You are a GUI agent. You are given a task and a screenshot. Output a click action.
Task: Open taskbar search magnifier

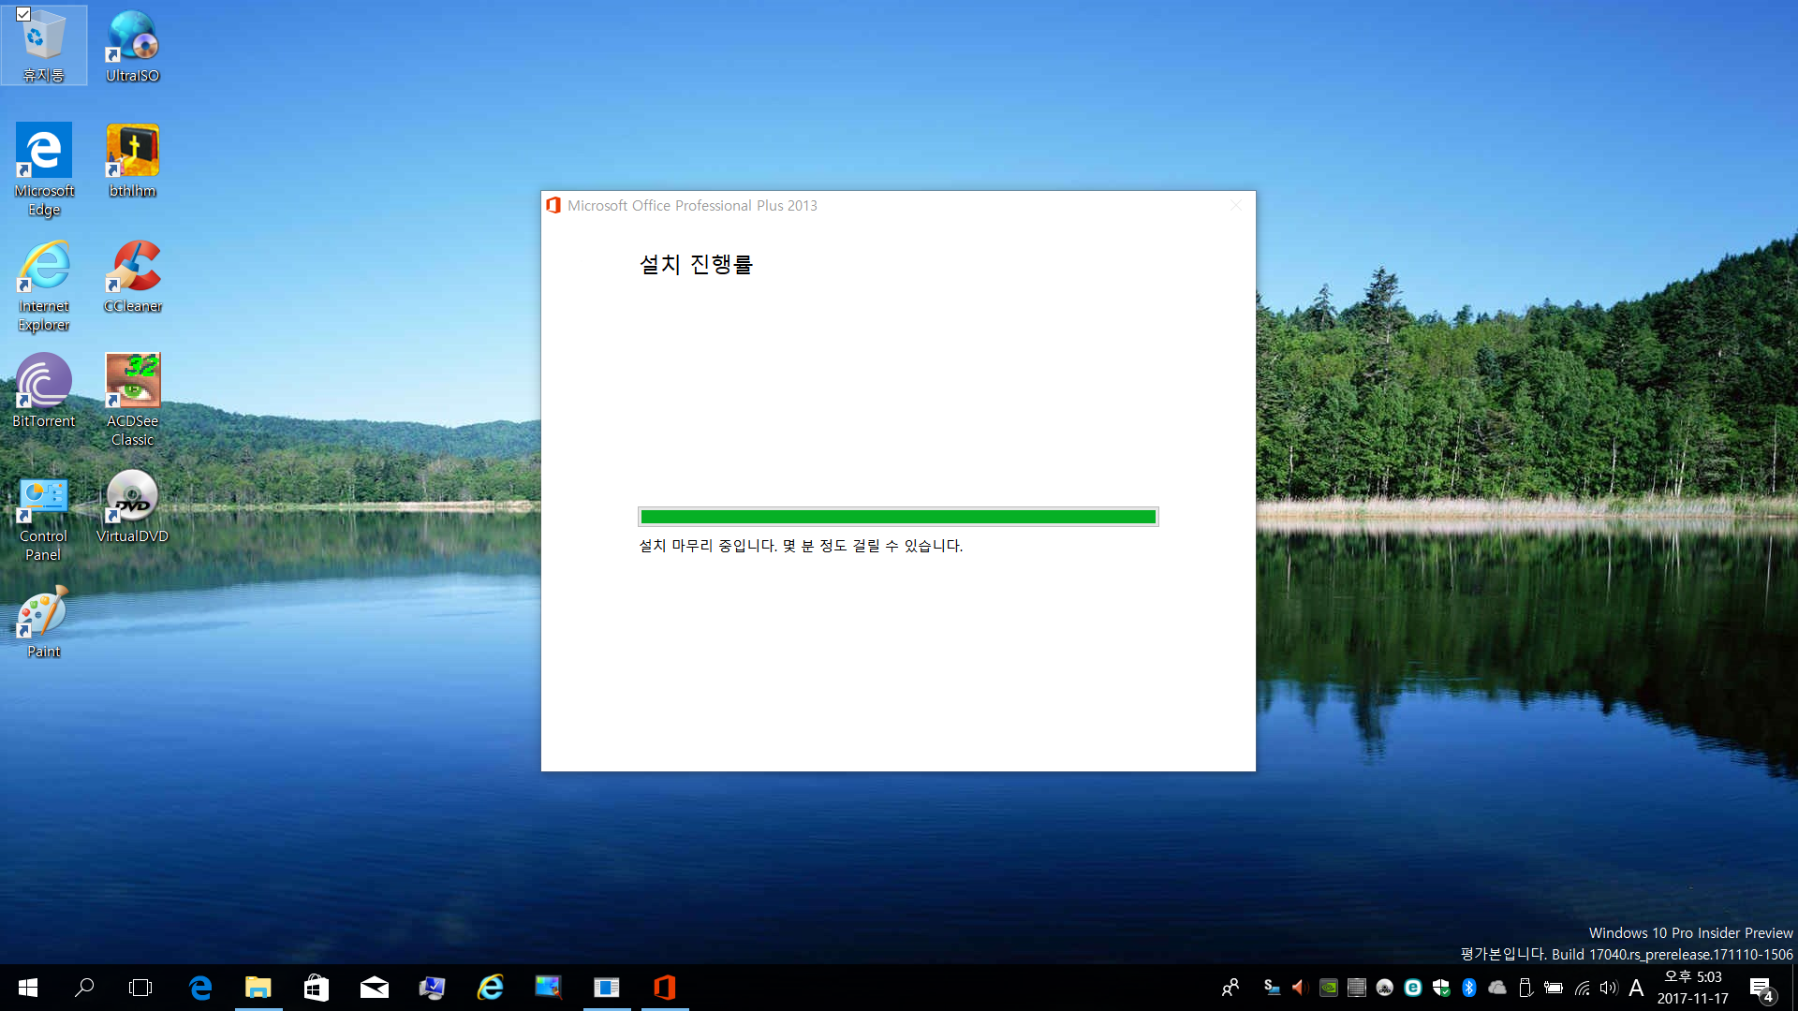[x=84, y=988]
